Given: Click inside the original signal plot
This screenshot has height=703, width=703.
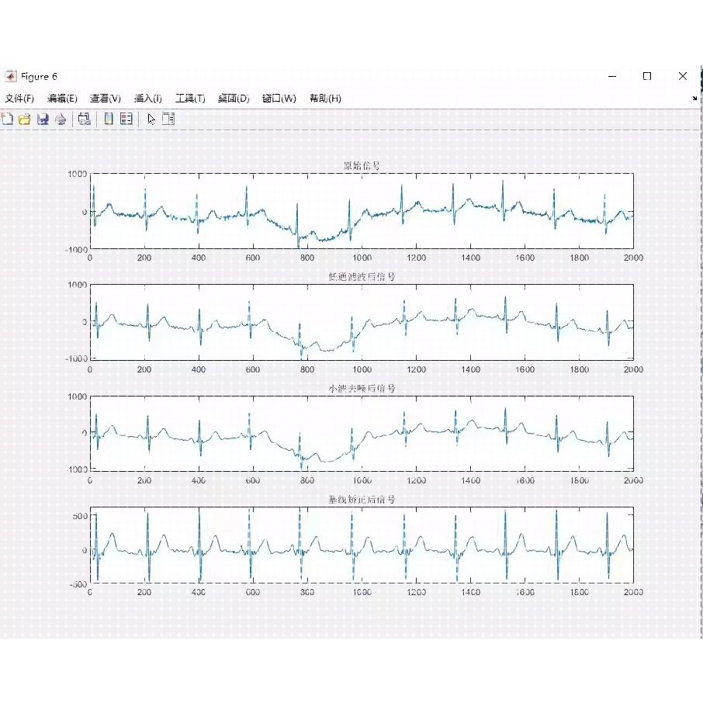Looking at the screenshot, I should coord(362,211).
